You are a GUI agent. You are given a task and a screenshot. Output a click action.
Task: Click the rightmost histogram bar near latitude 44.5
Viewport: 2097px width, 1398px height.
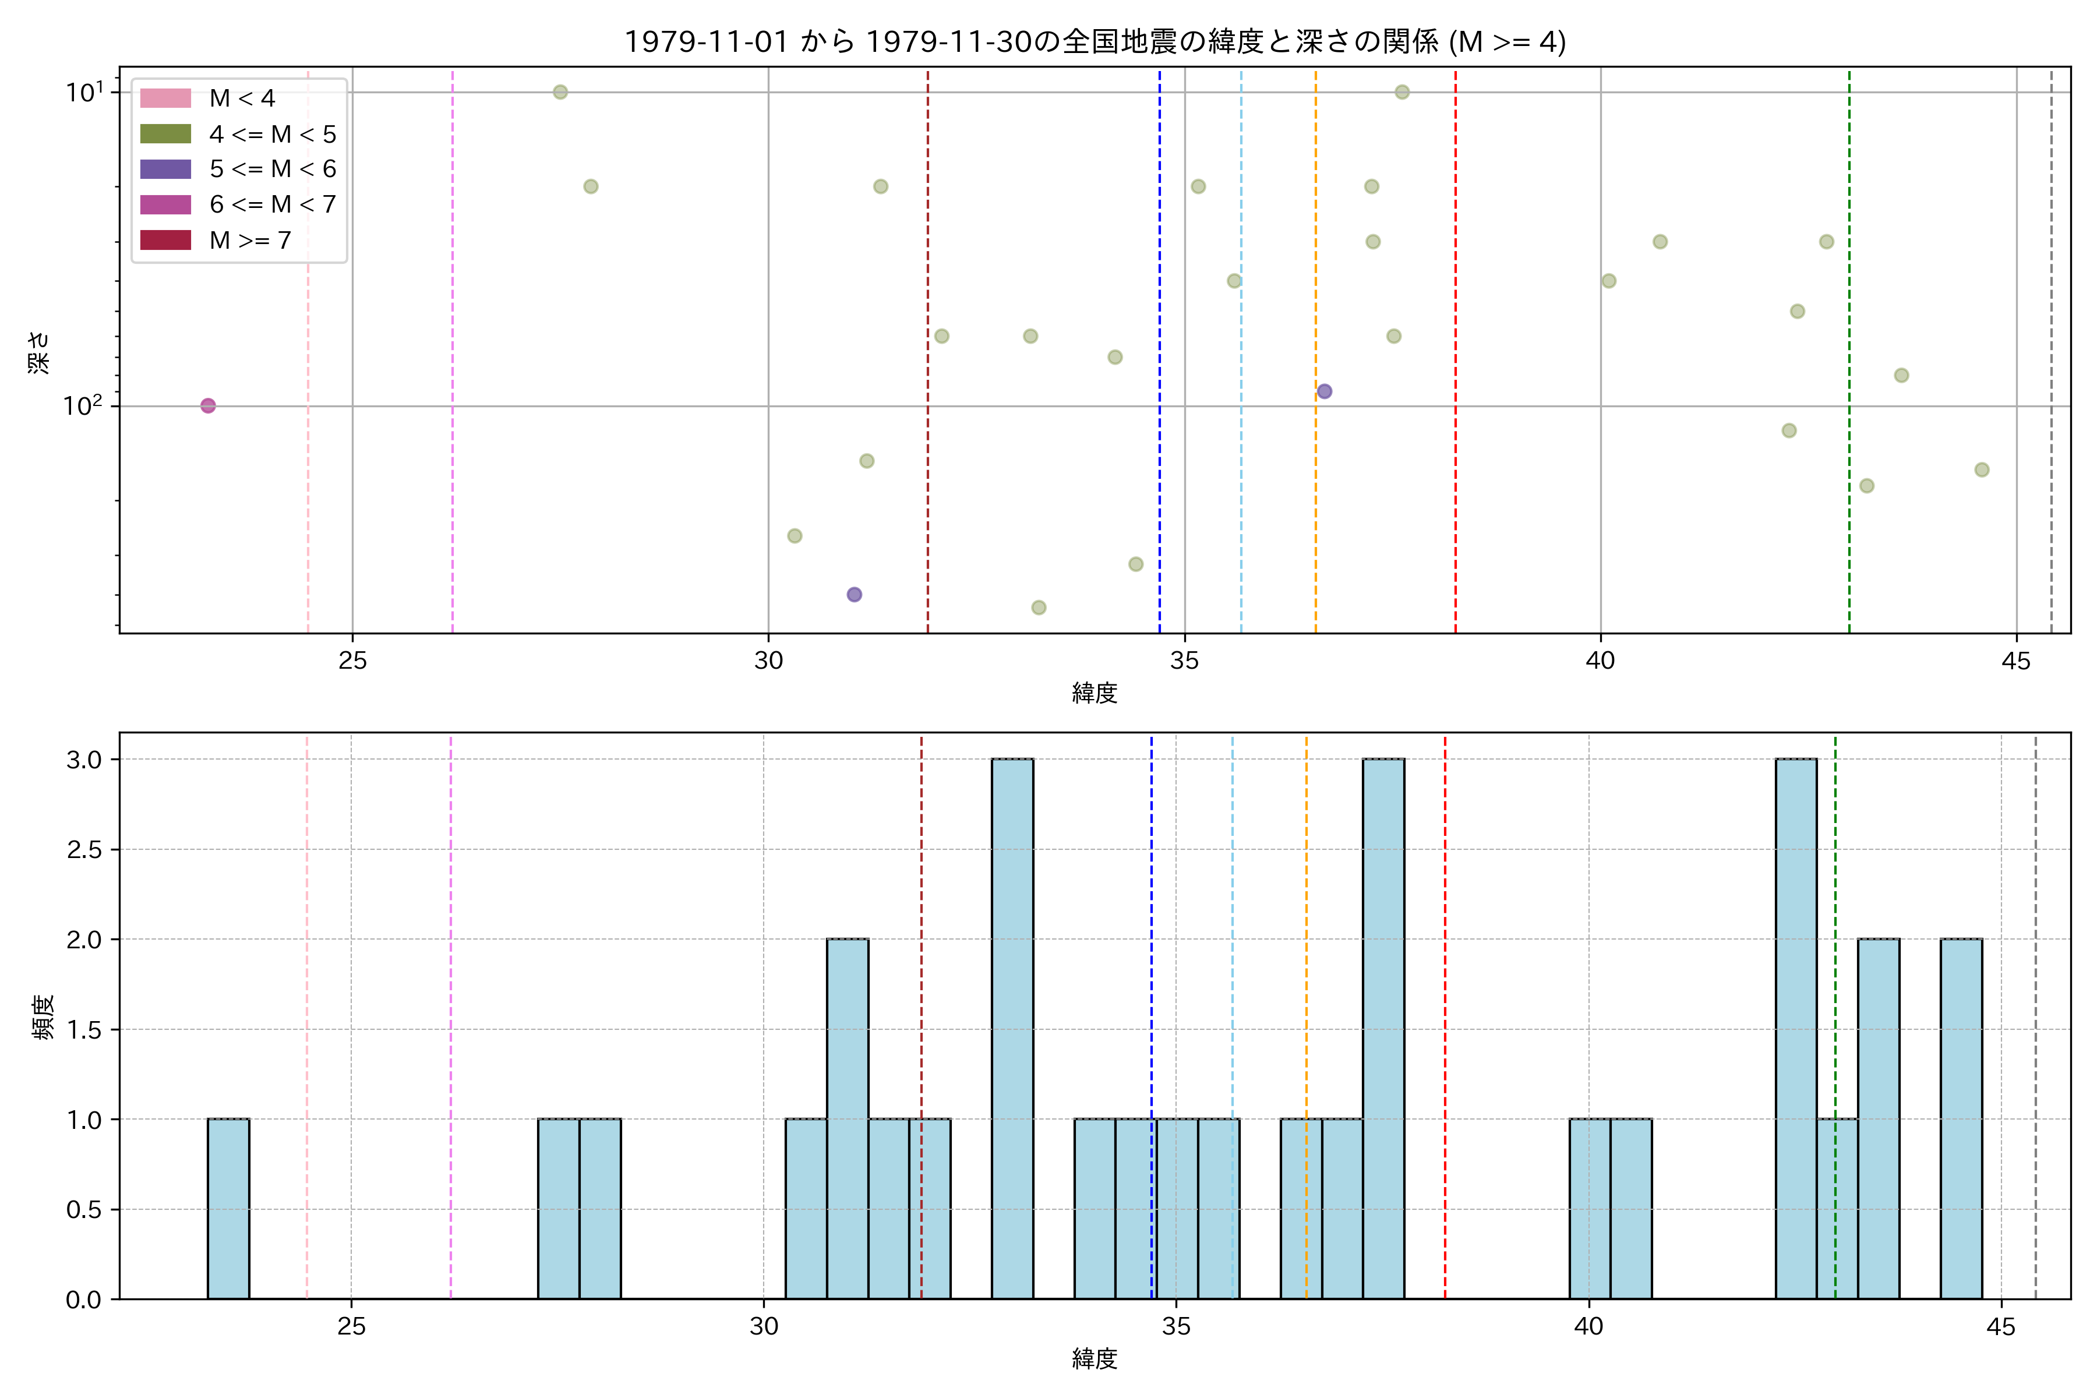point(1961,1119)
